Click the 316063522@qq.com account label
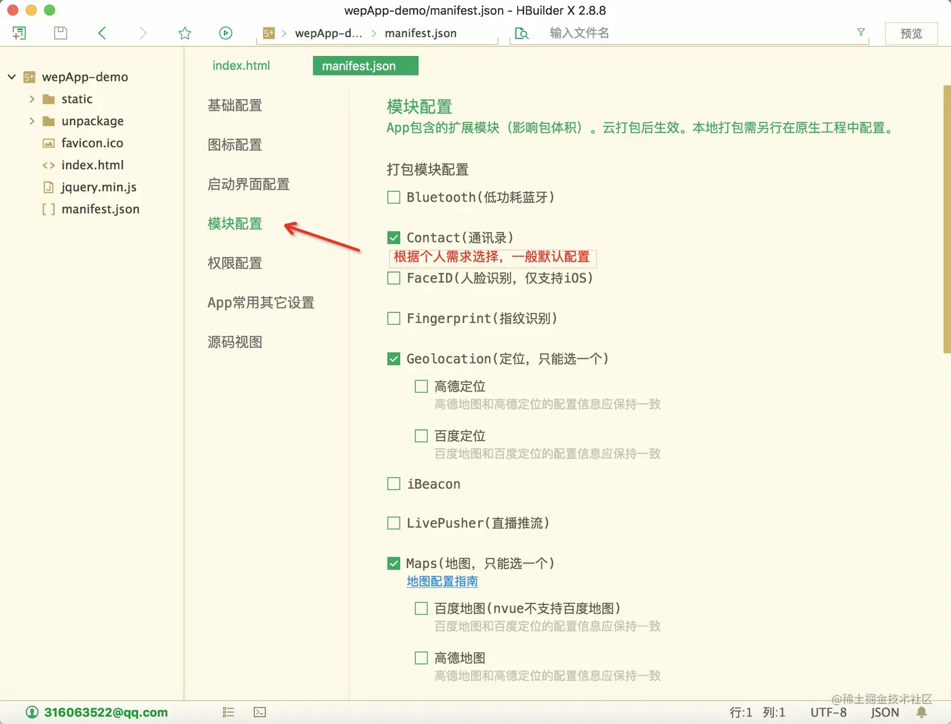 coord(106,712)
